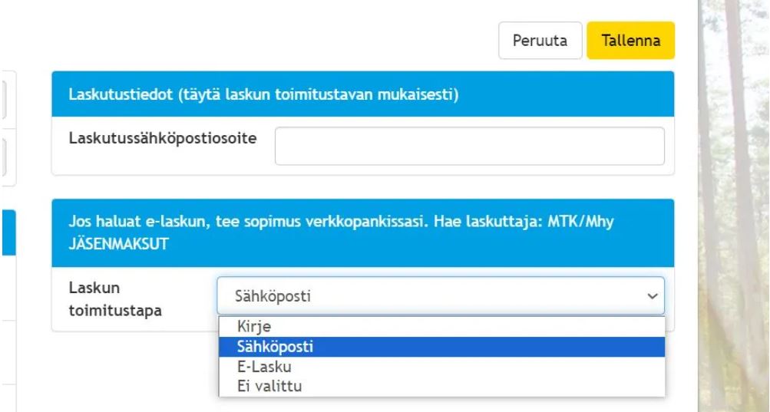Focus the Laskutussähköpostiosoite input field
Image resolution: width=770 pixels, height=412 pixels.
tap(469, 146)
